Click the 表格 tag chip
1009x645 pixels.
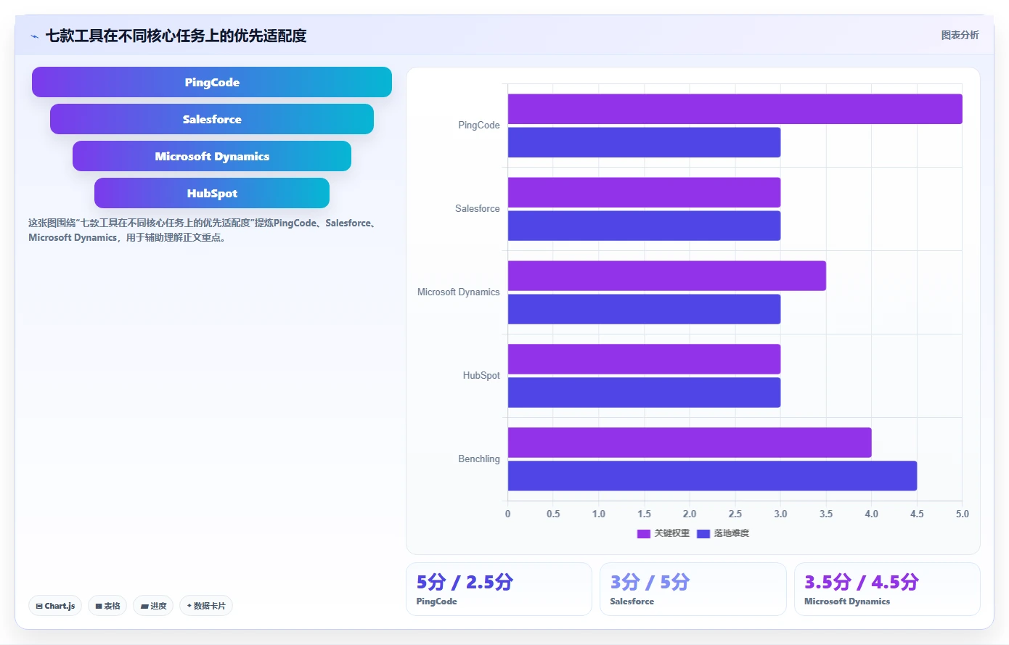[107, 606]
